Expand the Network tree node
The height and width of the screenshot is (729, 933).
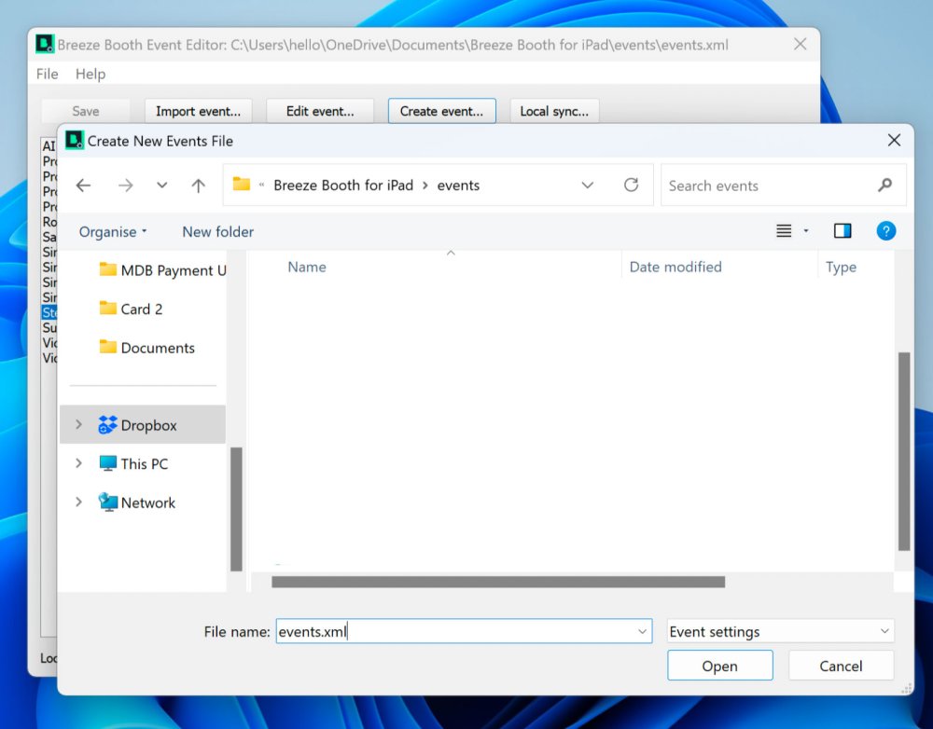pos(78,502)
